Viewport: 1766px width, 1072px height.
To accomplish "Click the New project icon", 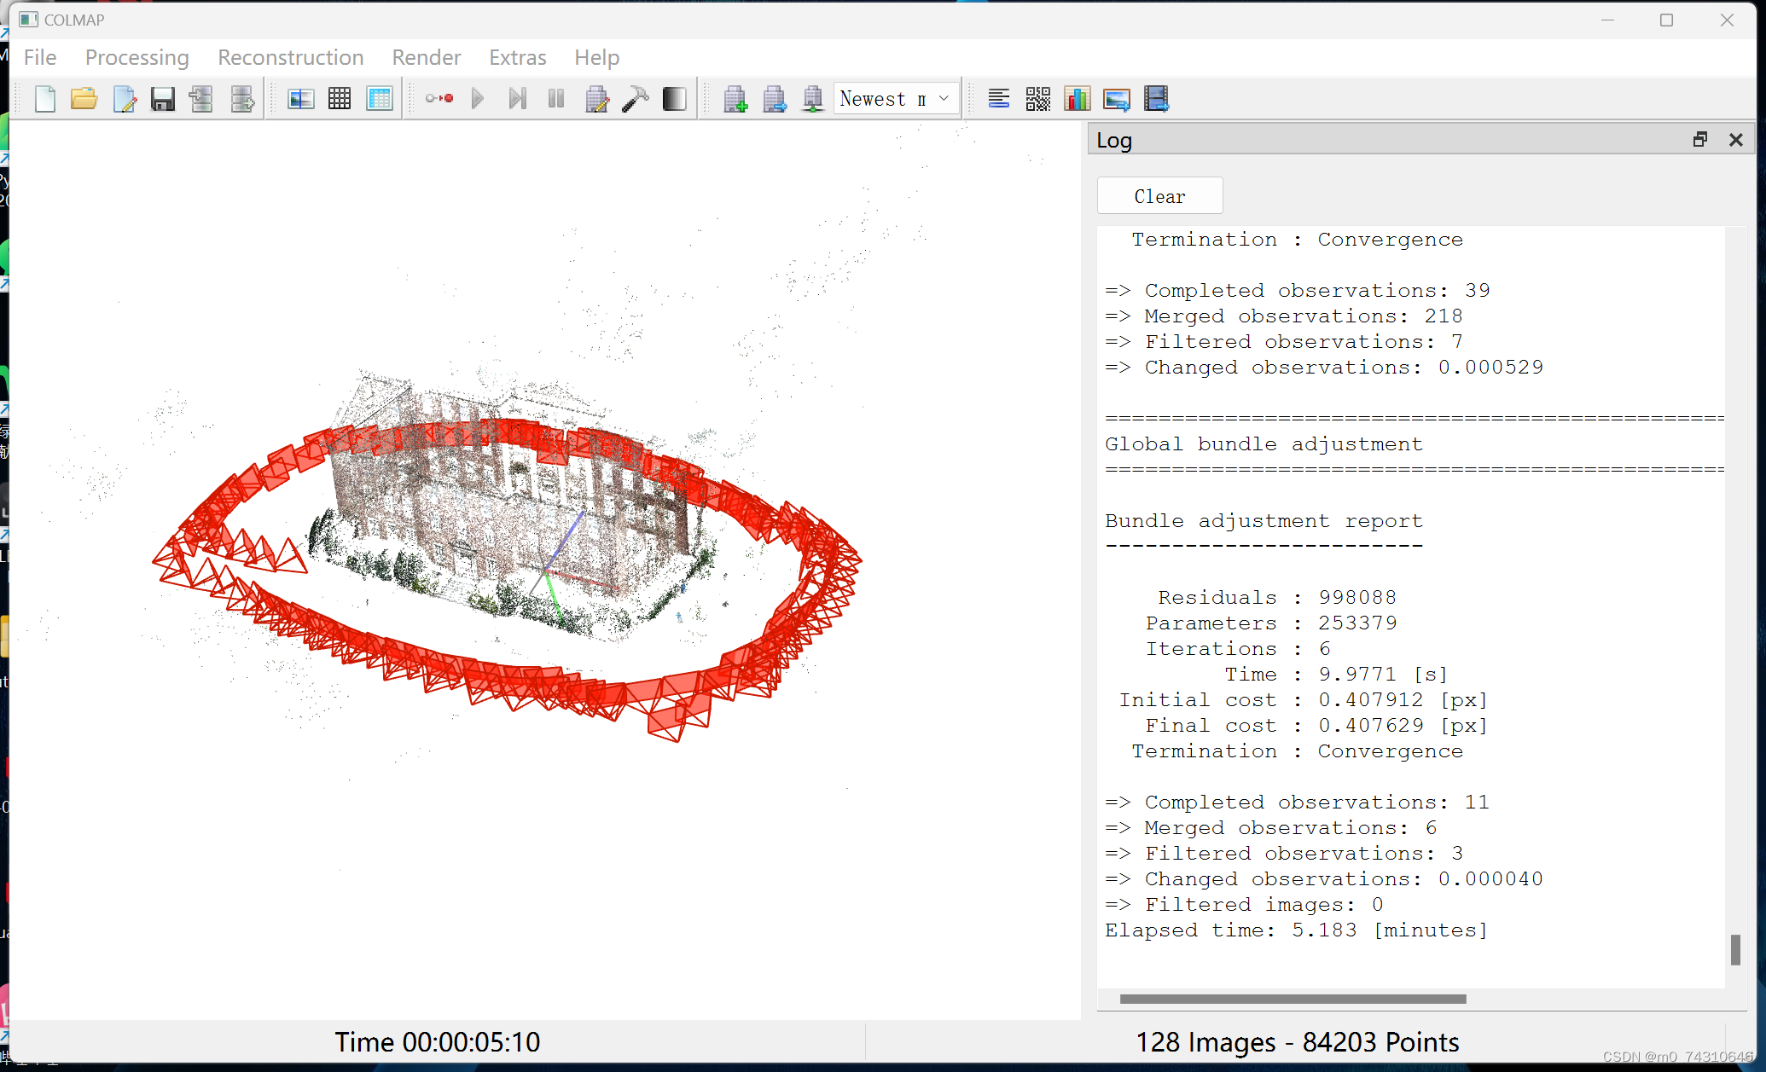I will (45, 99).
